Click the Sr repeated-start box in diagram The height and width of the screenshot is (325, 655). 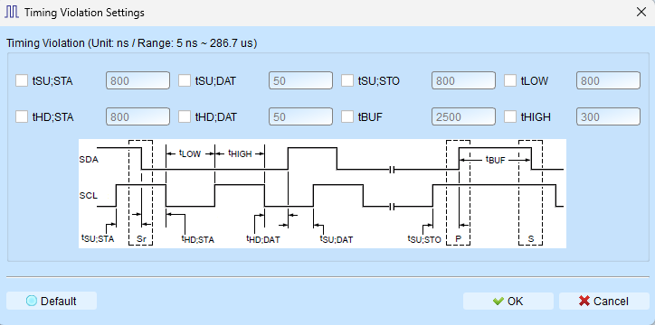(x=141, y=192)
